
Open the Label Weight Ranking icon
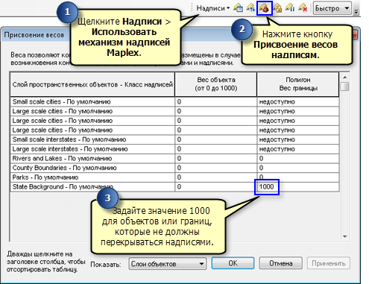[x=265, y=8]
